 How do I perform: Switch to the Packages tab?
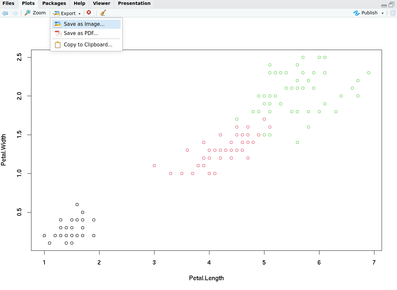coord(54,4)
